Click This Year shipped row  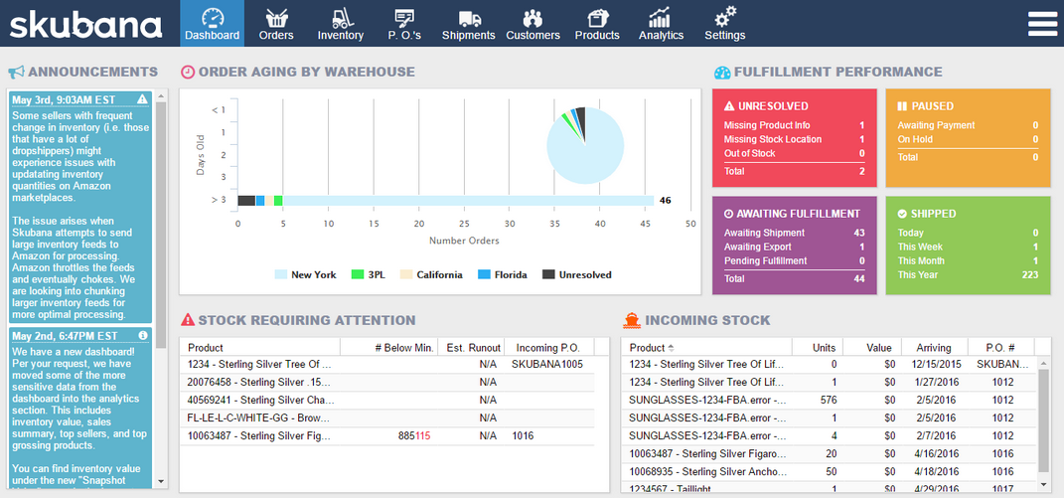(968, 274)
